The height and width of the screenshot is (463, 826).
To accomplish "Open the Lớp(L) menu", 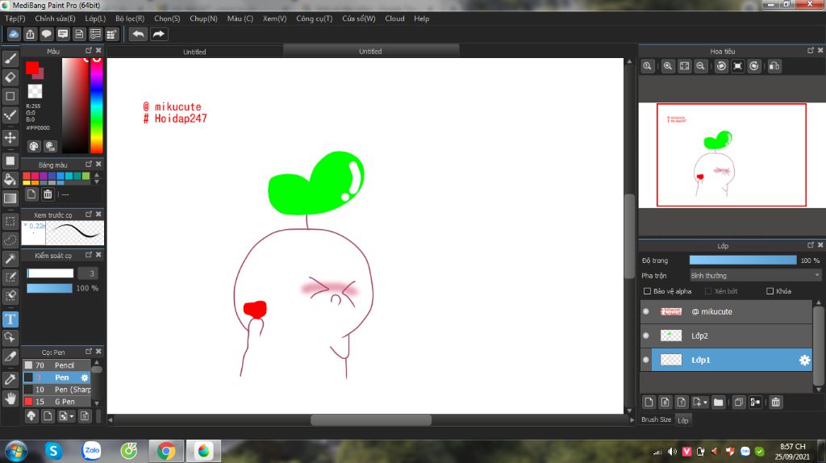I will [x=95, y=19].
